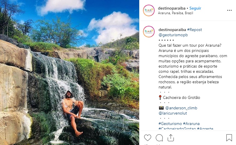Open the Araruna, Paraiba, Brazil location link

point(176,13)
